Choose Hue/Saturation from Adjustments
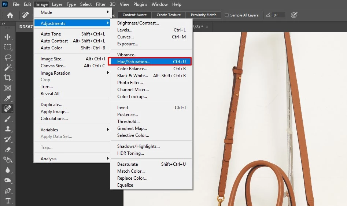Screen dimensions: 347x206 pos(151,62)
